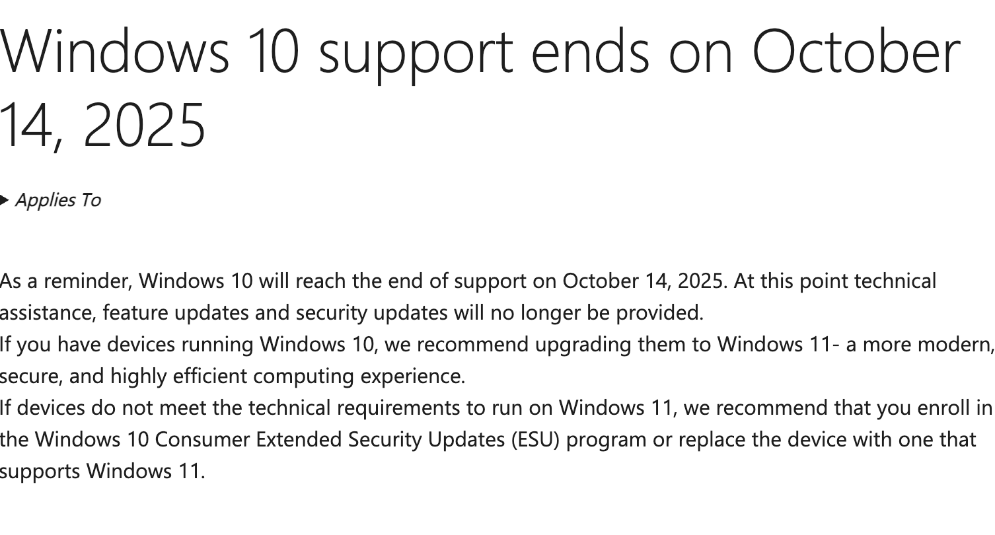995x535 pixels.
Task: Click the "As a reminder" paragraph opening
Action: (x=66, y=281)
